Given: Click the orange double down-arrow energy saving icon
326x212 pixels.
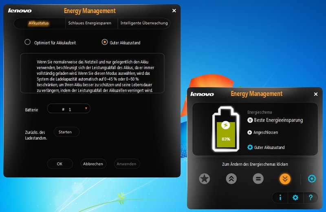Looking at the screenshot, I should click(x=285, y=179).
